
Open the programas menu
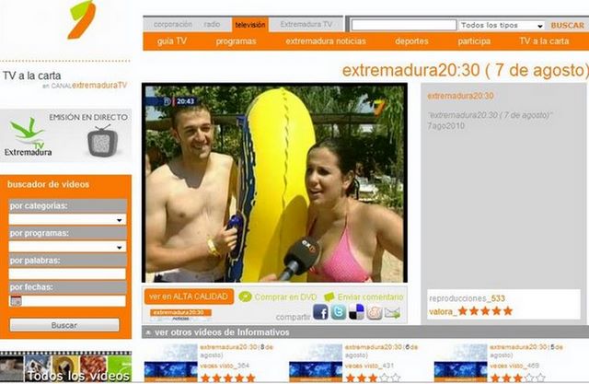236,41
